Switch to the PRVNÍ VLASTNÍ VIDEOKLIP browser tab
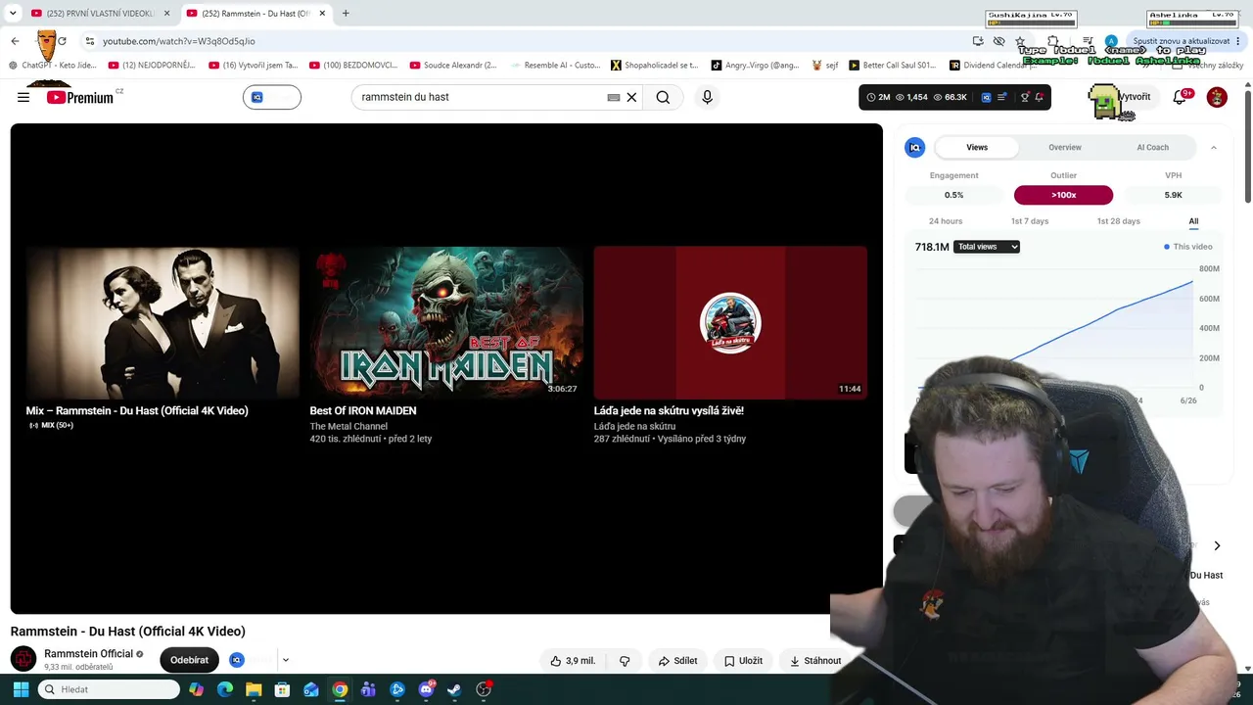 click(x=101, y=13)
